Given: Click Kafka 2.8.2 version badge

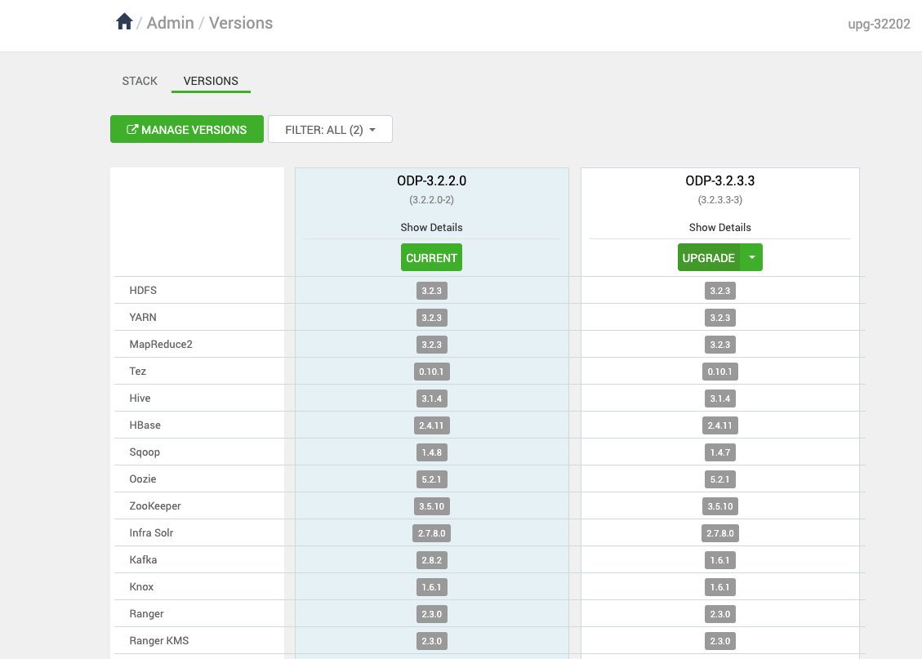Looking at the screenshot, I should coord(431,560).
